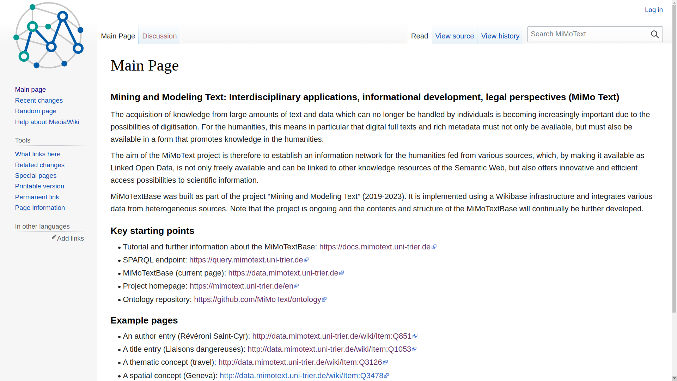This screenshot has width=677, height=381.
Task: Open Special pages link
Action: pos(36,176)
